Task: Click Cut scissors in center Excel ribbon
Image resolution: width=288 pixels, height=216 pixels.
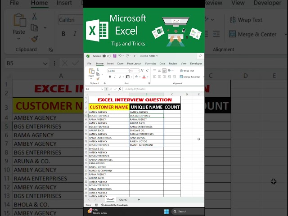Action: 98,69
